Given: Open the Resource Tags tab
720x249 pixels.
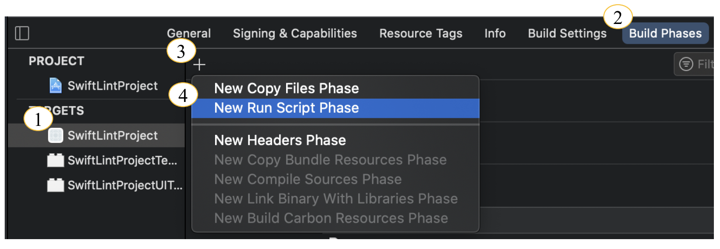Looking at the screenshot, I should [421, 33].
